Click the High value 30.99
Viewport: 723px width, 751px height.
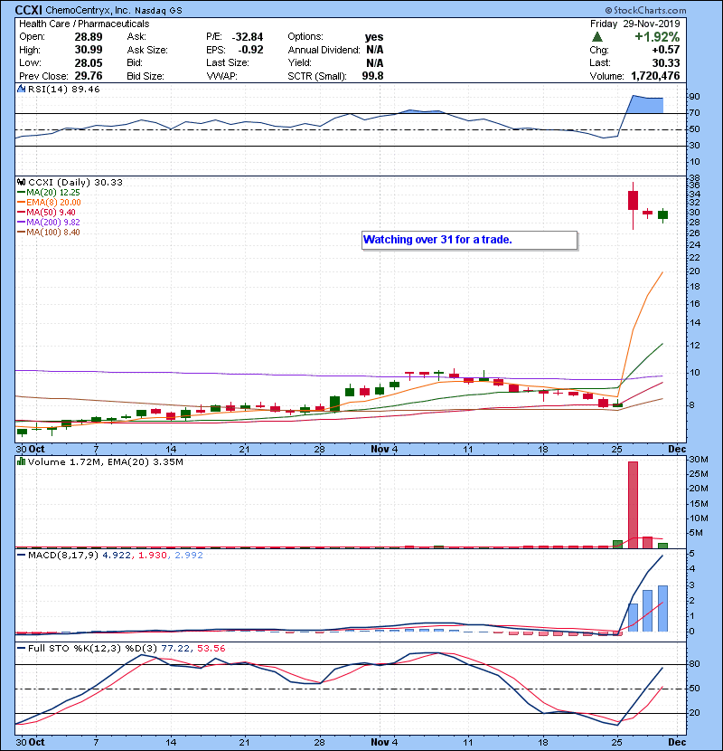tap(89, 50)
